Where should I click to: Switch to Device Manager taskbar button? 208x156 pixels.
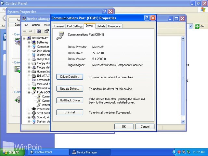pyautogui.click(x=90, y=152)
